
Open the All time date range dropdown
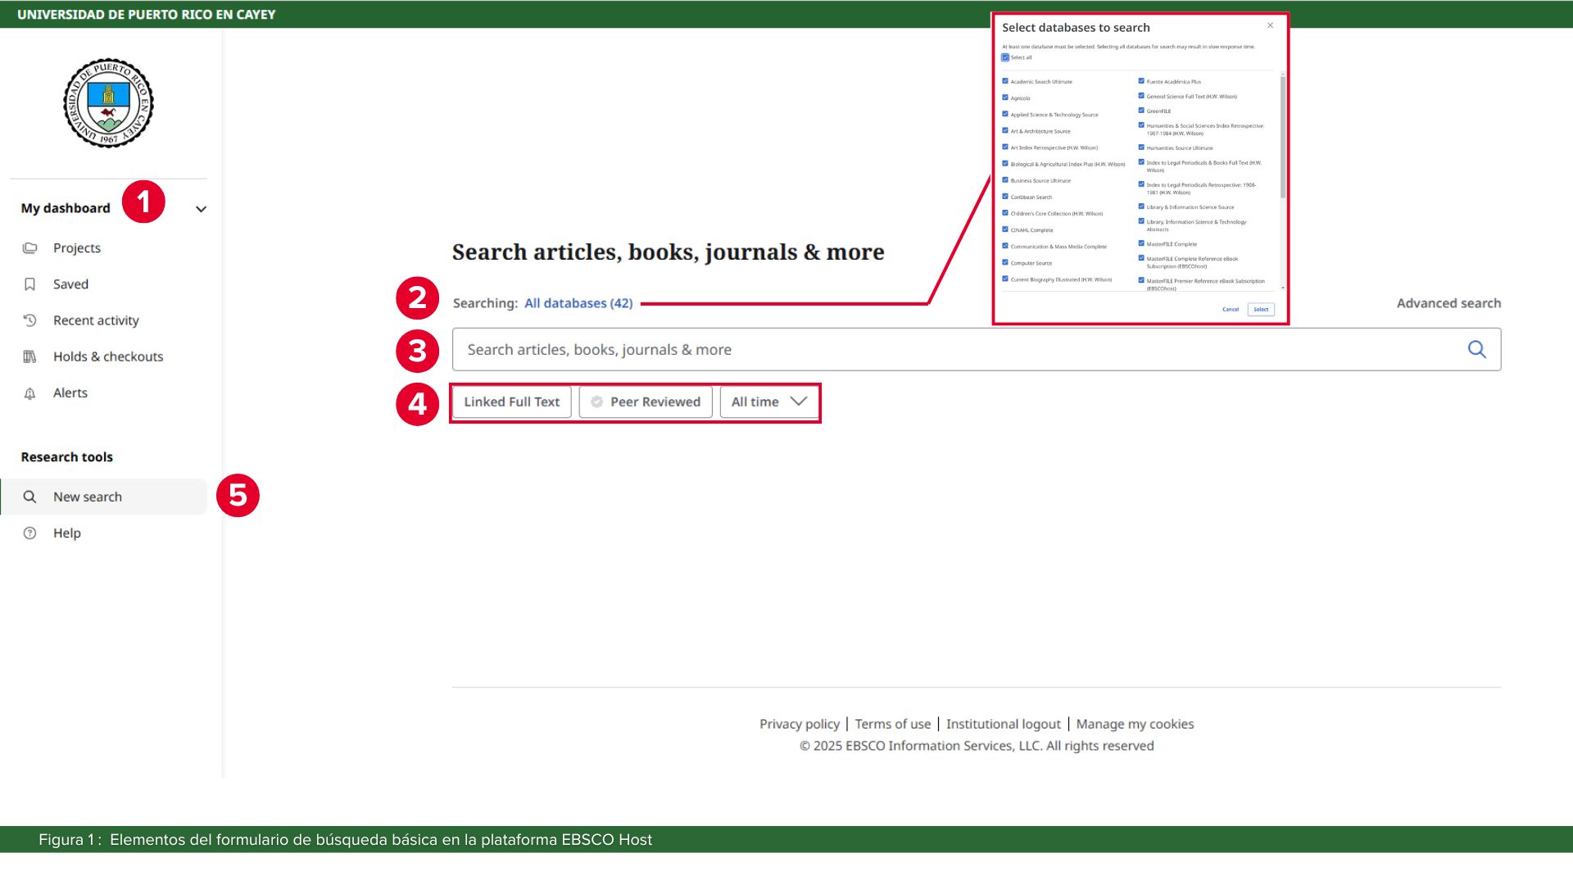767,402
